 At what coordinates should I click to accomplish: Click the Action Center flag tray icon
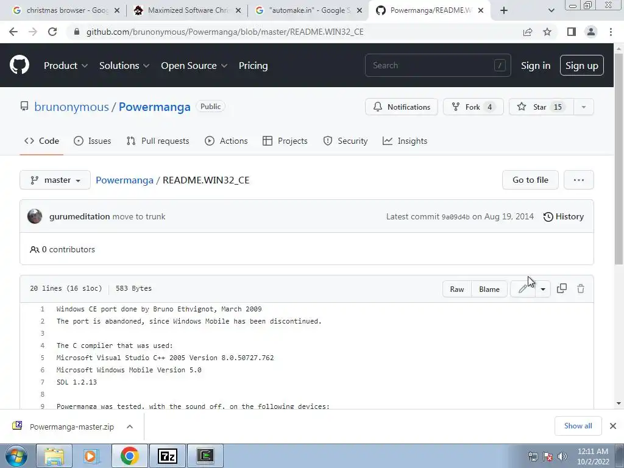click(548, 456)
